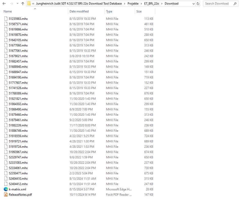Select file name 51879461.mhx
Screen dimensions: 242x200
point(18,120)
